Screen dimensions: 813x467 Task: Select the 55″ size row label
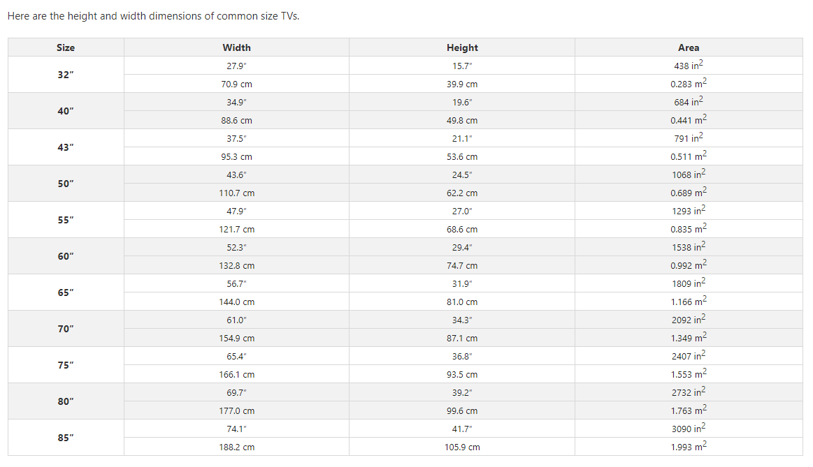tap(66, 220)
